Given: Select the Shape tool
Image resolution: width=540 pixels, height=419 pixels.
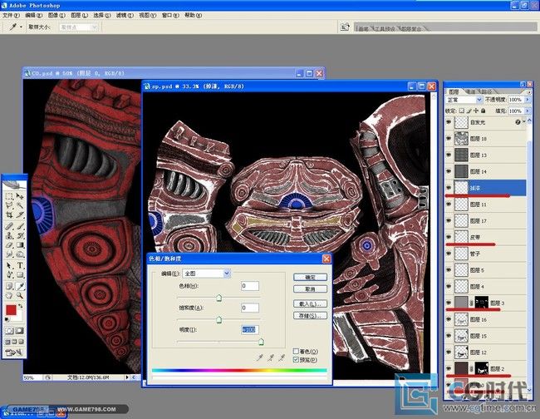Looking at the screenshot, I should click(x=20, y=275).
